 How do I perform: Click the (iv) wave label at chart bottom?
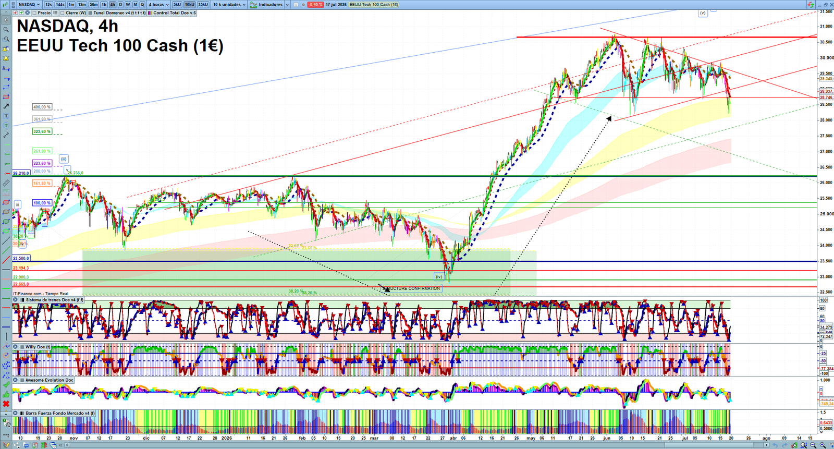coord(439,277)
